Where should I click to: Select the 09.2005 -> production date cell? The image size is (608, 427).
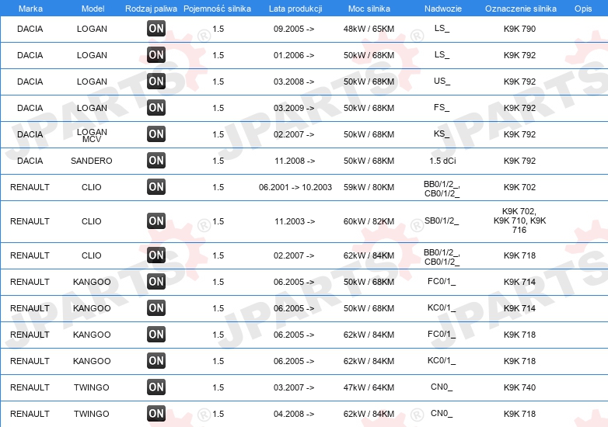point(294,29)
